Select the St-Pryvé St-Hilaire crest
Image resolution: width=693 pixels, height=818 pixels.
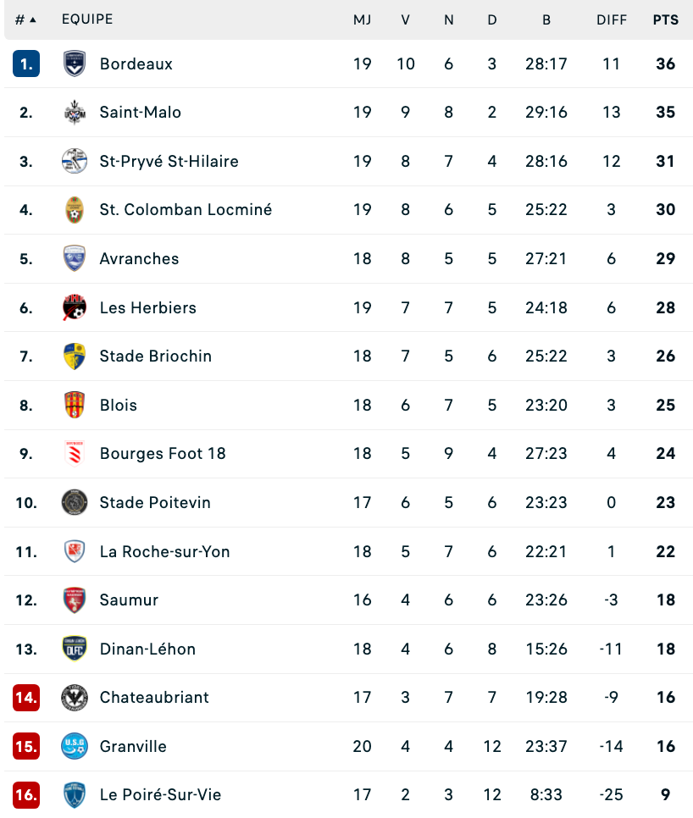tap(74, 161)
